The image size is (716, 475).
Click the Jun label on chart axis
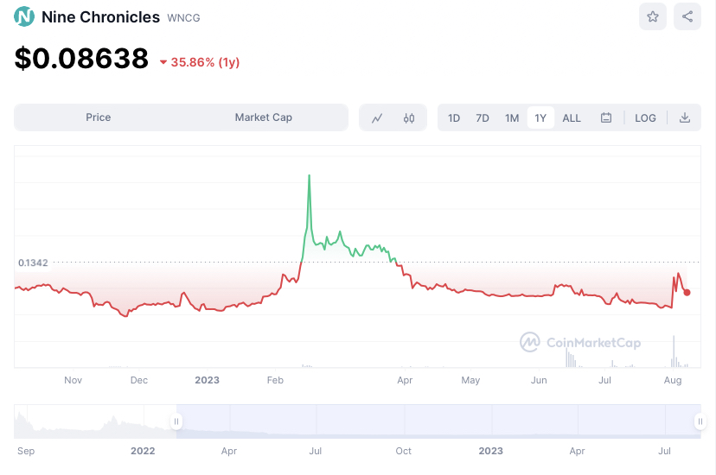coord(539,380)
